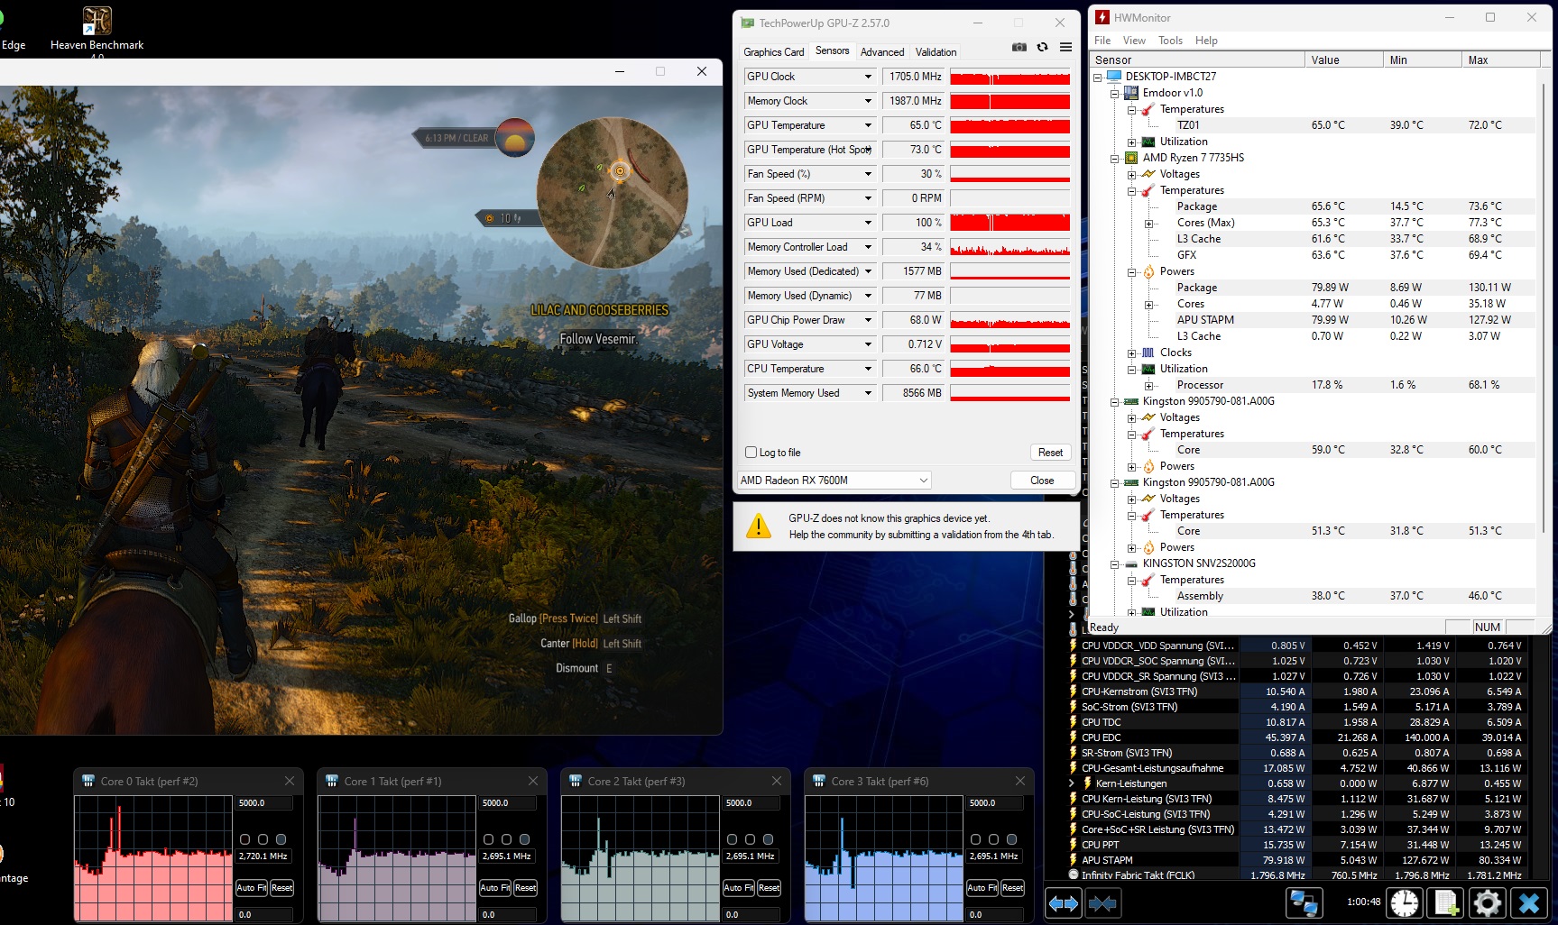This screenshot has height=925, width=1558.
Task: Enable the Log to file checkbox
Action: click(751, 453)
